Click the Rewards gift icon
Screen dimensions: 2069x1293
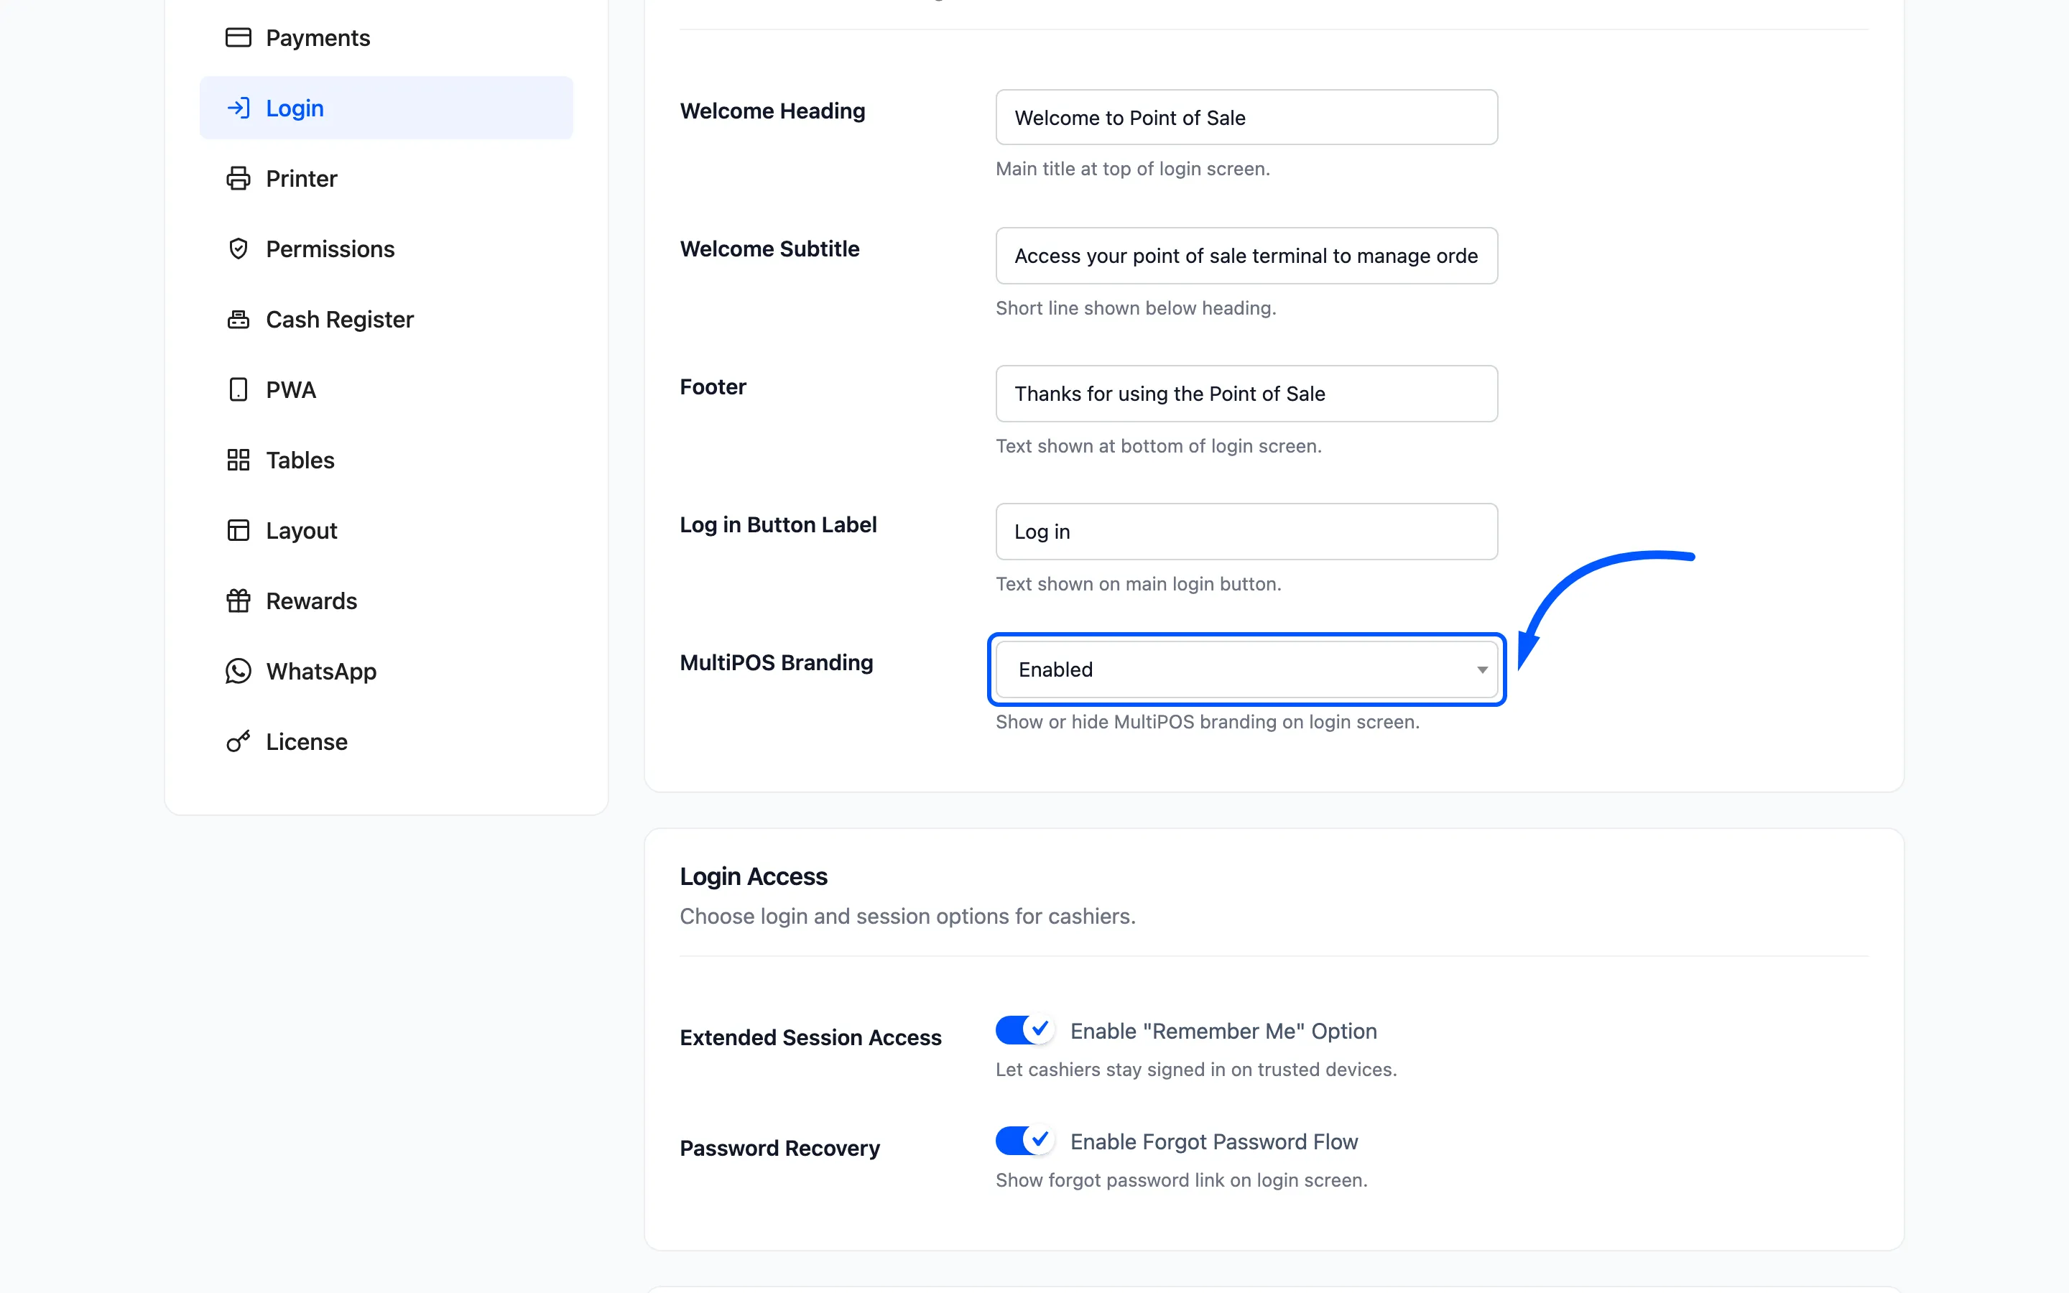tap(238, 601)
